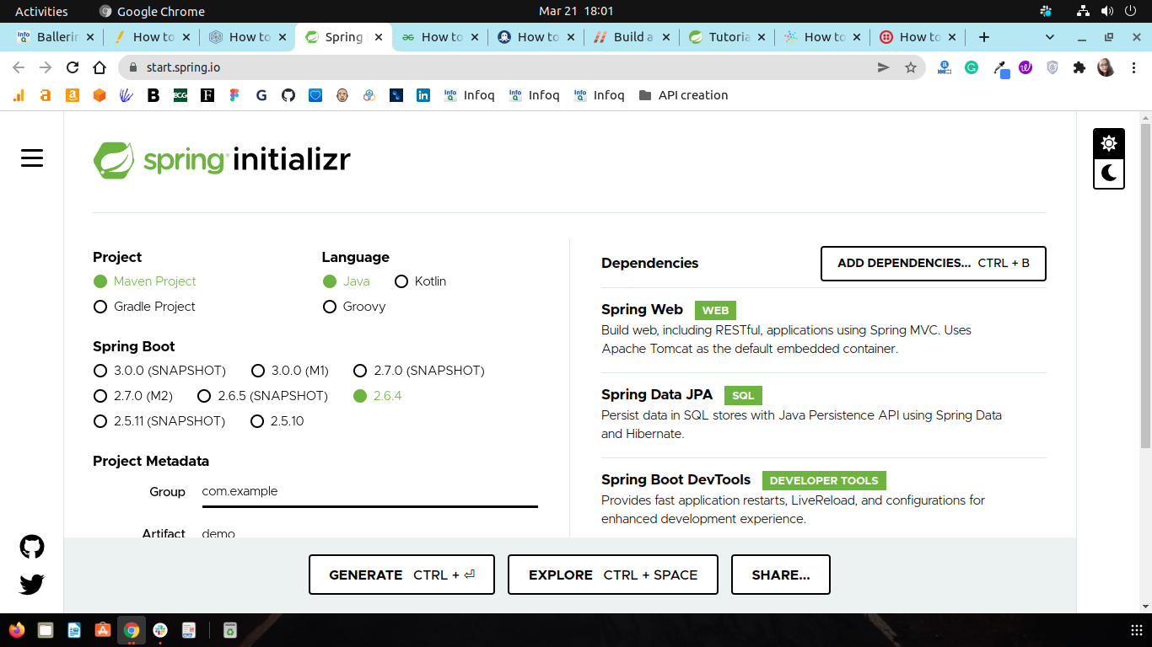Open Files manager from the dock
Screen dimensions: 1152x647
point(46,629)
